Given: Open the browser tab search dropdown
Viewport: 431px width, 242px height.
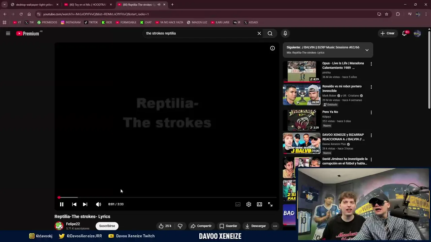Looking at the screenshot, I should point(4,5).
